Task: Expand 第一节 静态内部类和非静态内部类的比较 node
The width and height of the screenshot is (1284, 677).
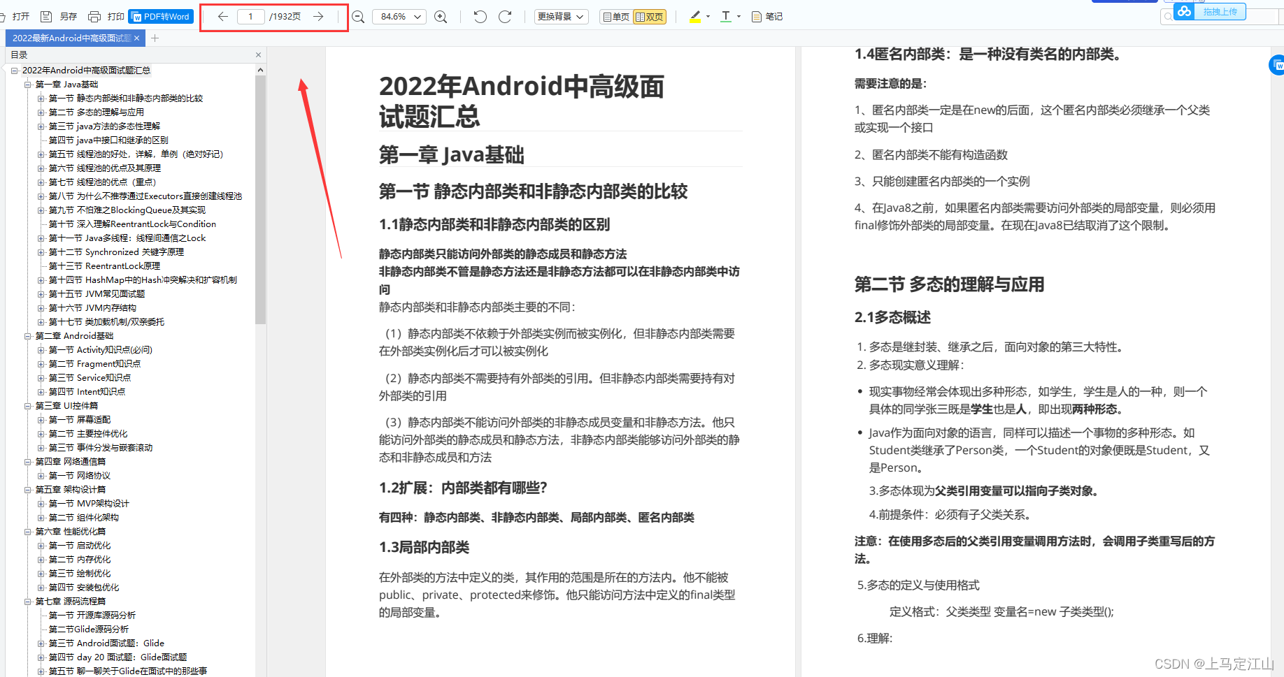Action: 41,98
